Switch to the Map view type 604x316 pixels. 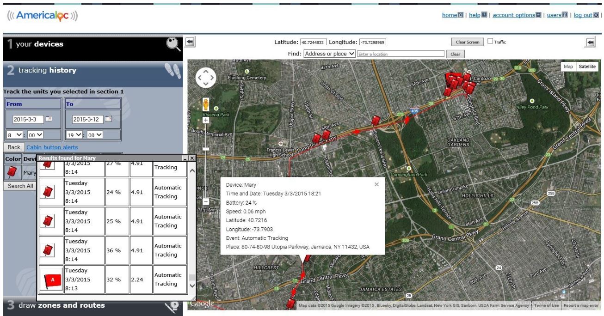tap(568, 67)
